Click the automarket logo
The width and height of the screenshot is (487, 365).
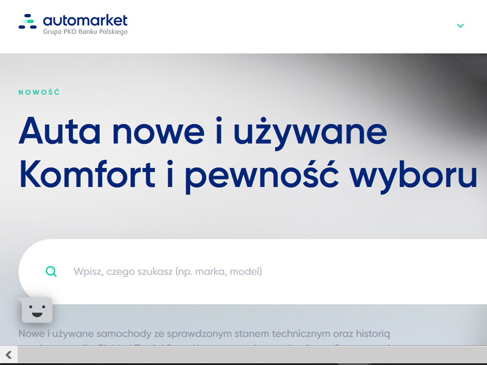(73, 23)
